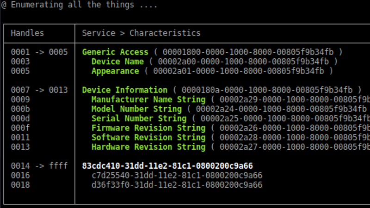Click the Model Number String characteristic

(136, 109)
